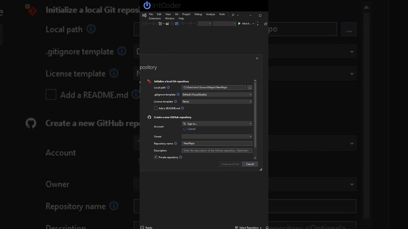The image size is (408, 229).
Task: Open the Debug menu
Action: (198, 14)
